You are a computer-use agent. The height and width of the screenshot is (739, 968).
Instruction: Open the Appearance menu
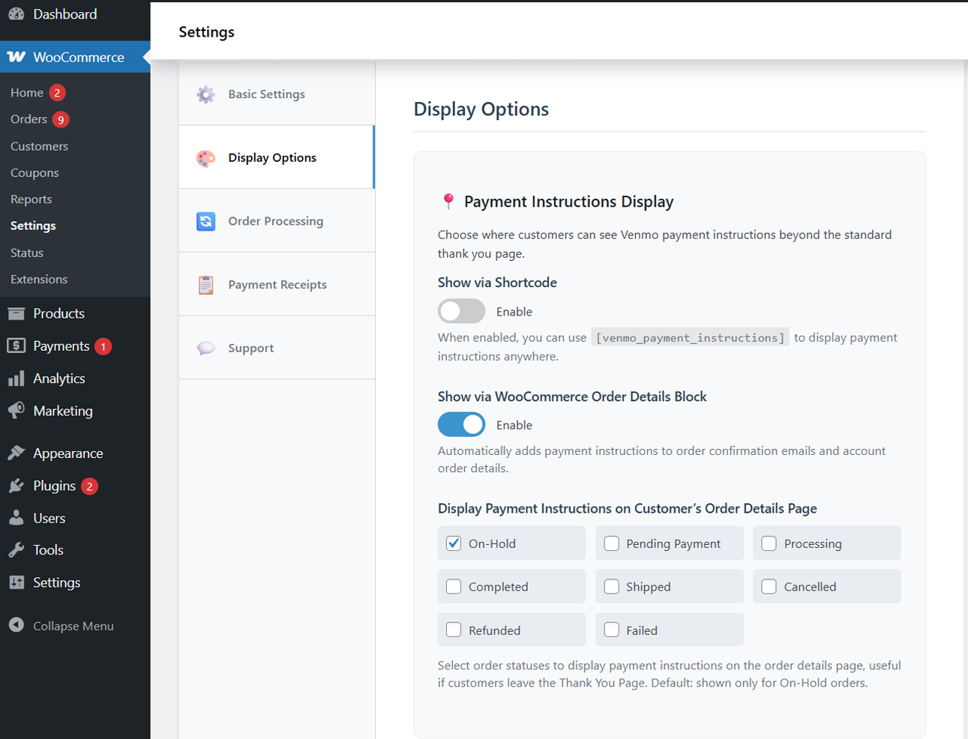(75, 453)
